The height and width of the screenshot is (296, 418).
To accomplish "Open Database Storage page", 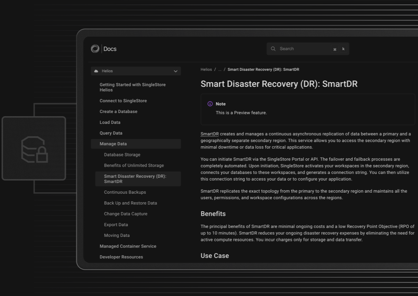I will click(122, 155).
